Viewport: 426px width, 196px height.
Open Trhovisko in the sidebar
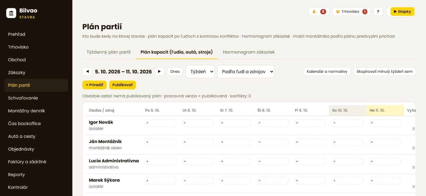[x=36, y=47]
